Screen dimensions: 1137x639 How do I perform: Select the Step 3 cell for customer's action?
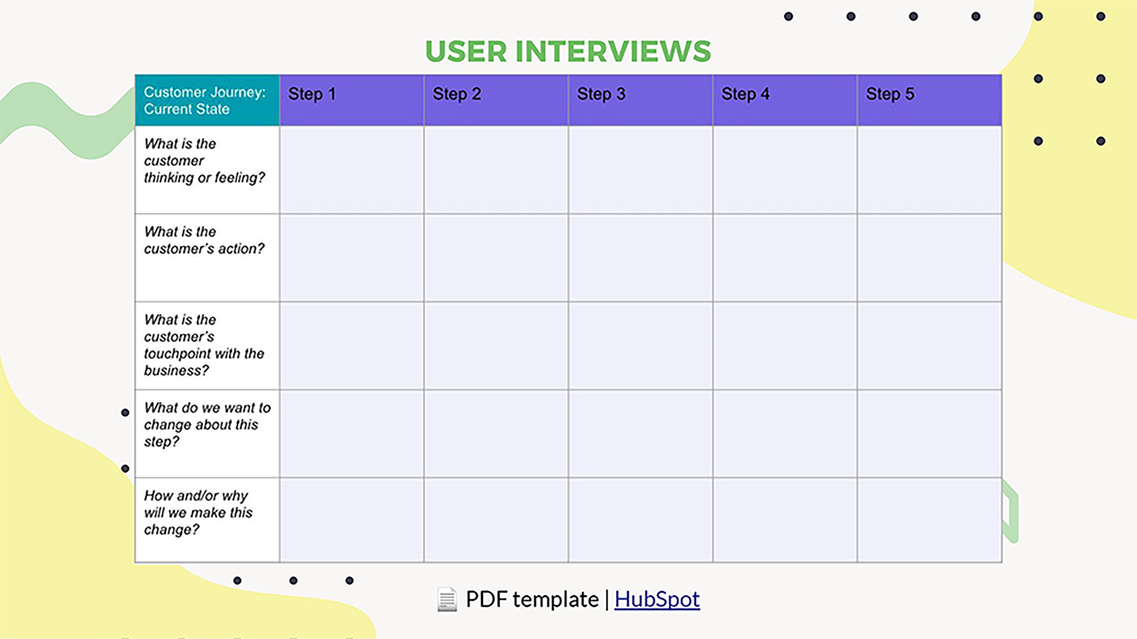pyautogui.click(x=640, y=257)
